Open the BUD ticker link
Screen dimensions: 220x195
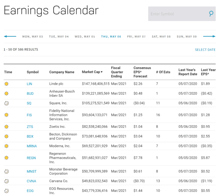[x=30, y=93]
